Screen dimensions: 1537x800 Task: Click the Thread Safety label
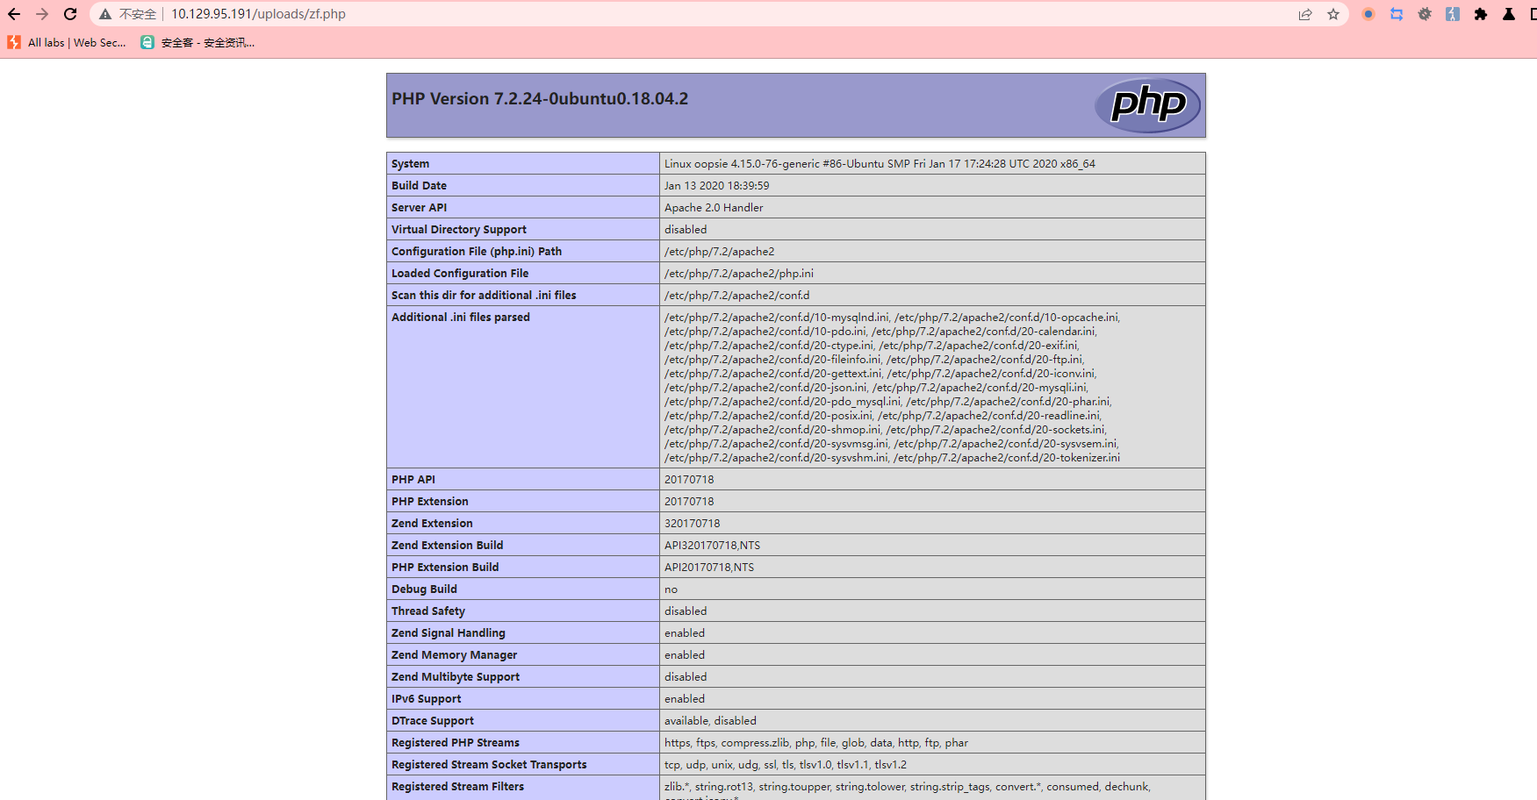point(428,611)
